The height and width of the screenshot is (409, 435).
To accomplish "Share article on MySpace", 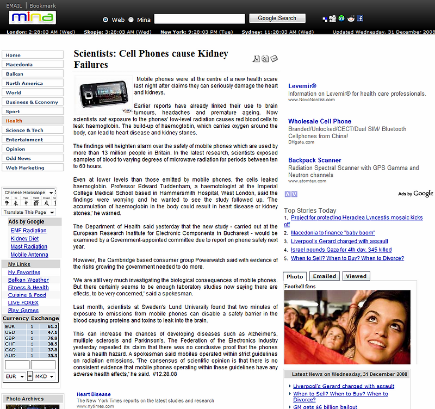I will (x=333, y=18).
